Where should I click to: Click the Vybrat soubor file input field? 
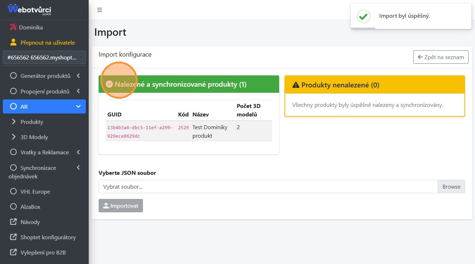(268, 186)
